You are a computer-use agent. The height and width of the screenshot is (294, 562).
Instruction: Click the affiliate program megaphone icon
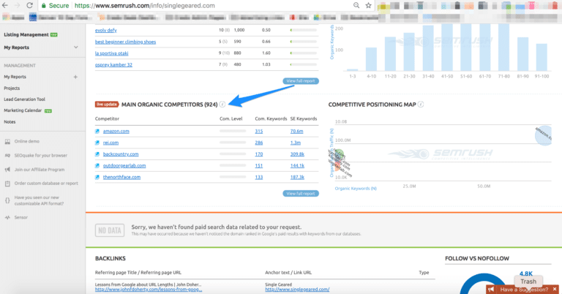click(x=7, y=170)
